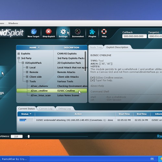
Task: Click the 3rd Party tree label
Action: (x=26, y=58)
